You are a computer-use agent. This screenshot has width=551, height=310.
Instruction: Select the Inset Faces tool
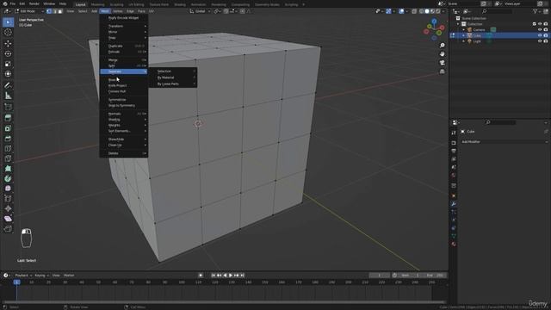[x=8, y=128]
